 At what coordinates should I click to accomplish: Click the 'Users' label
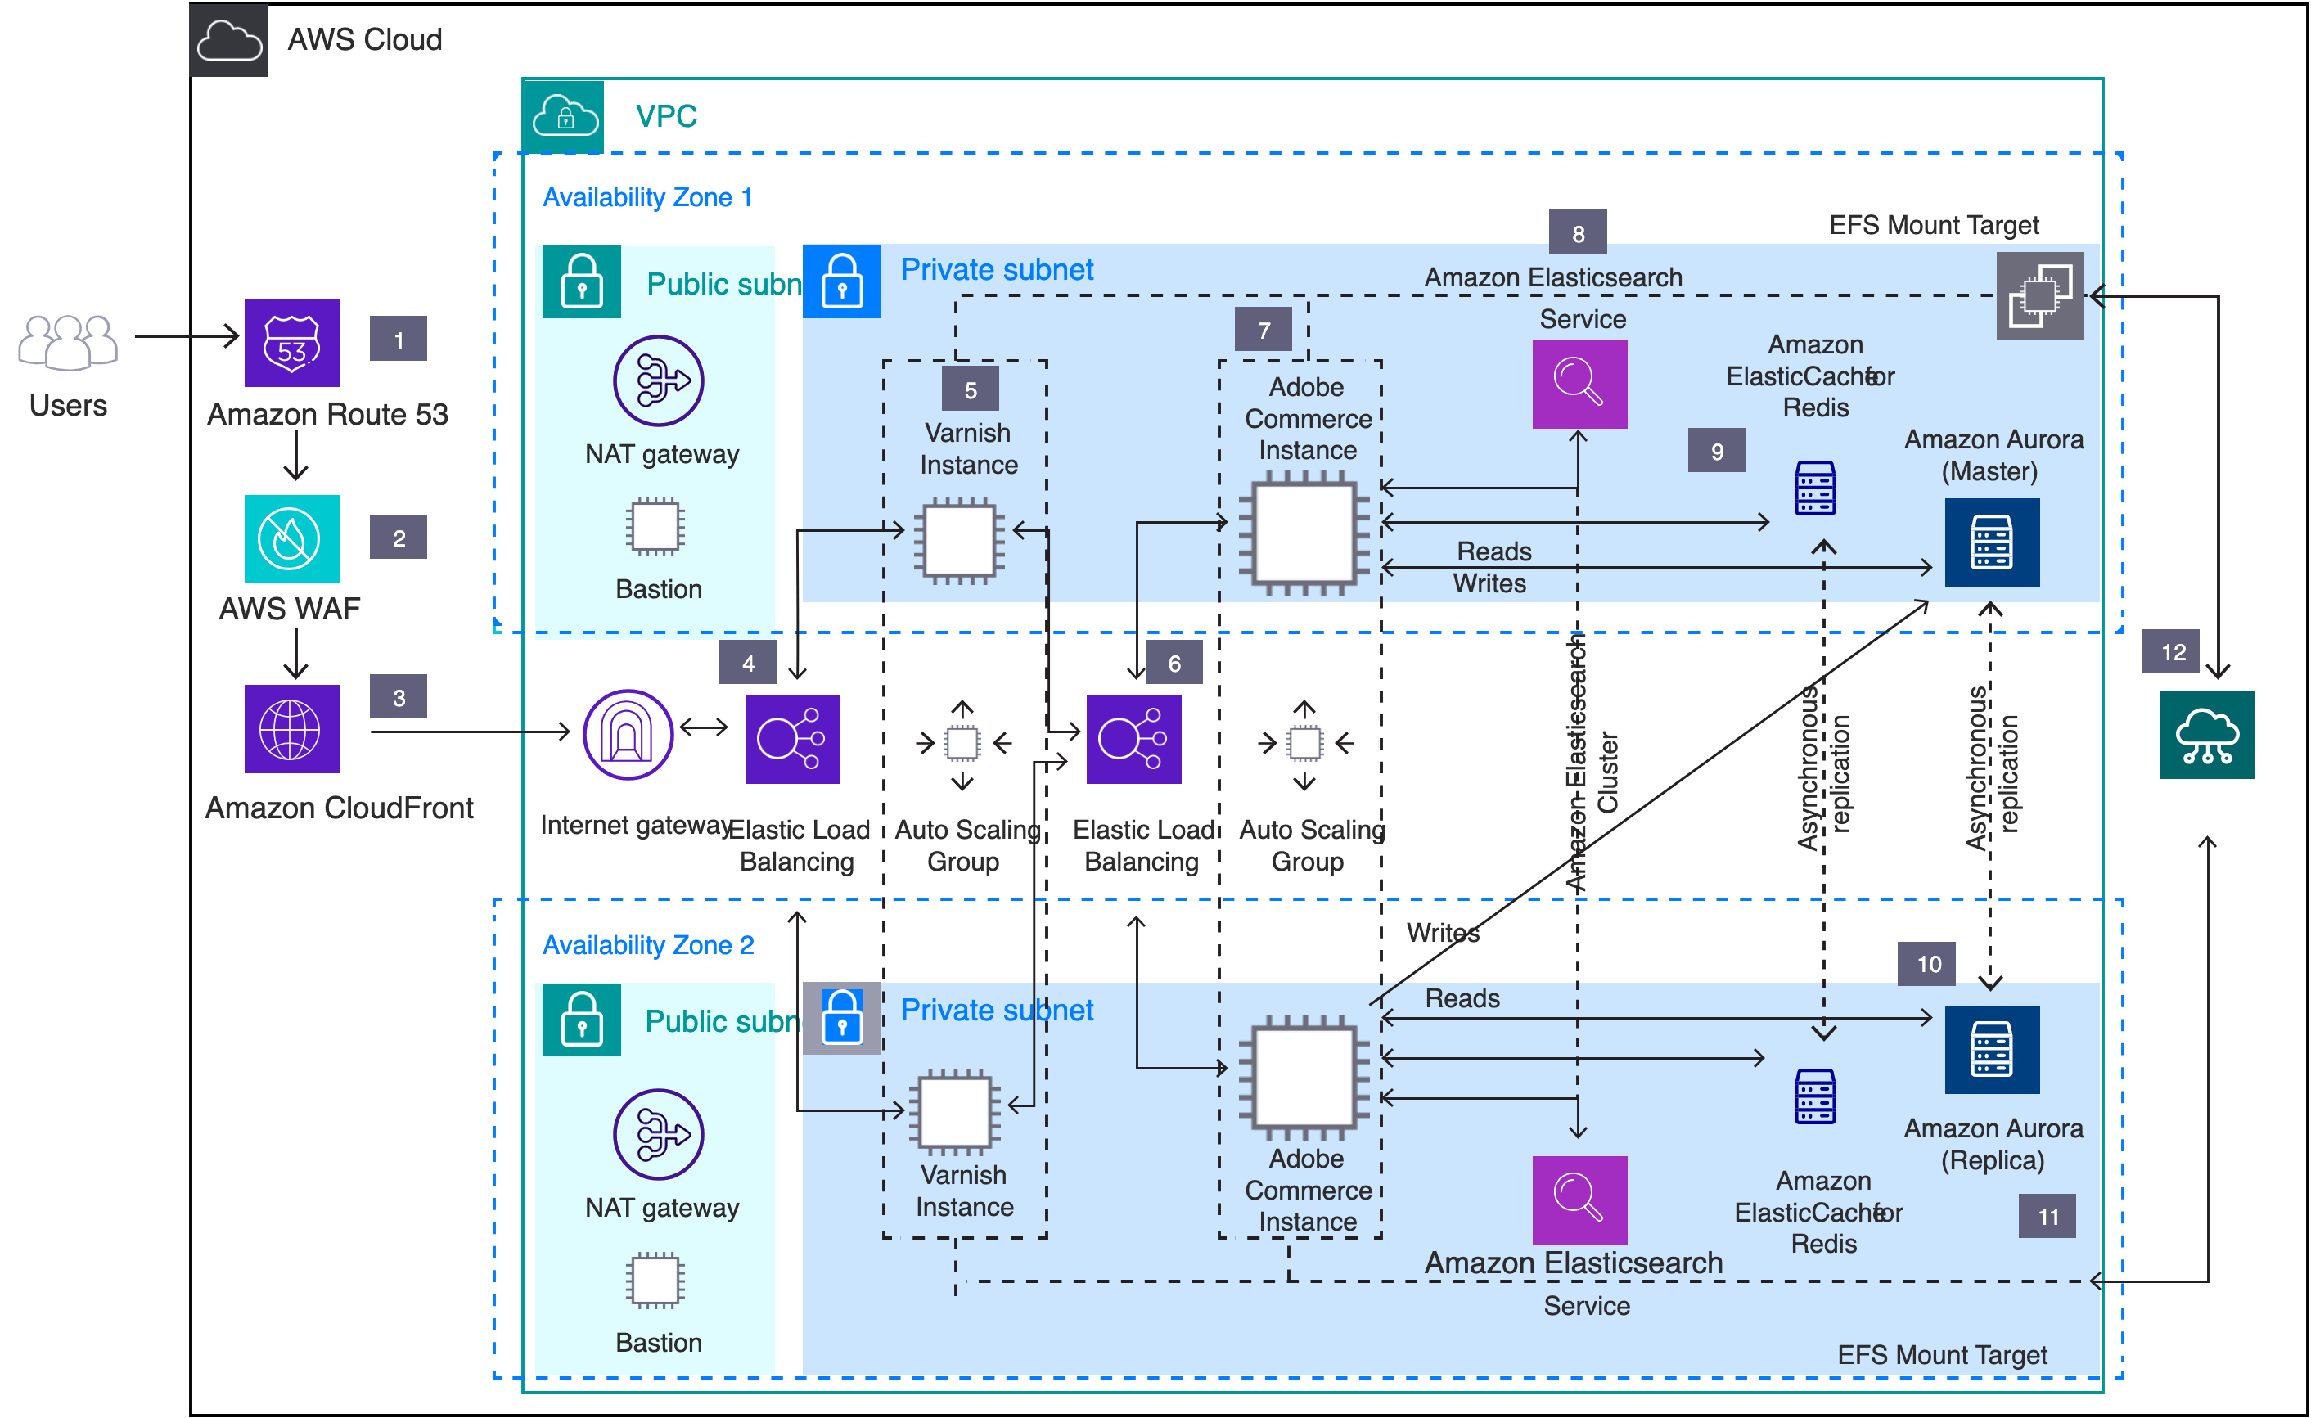coord(68,405)
